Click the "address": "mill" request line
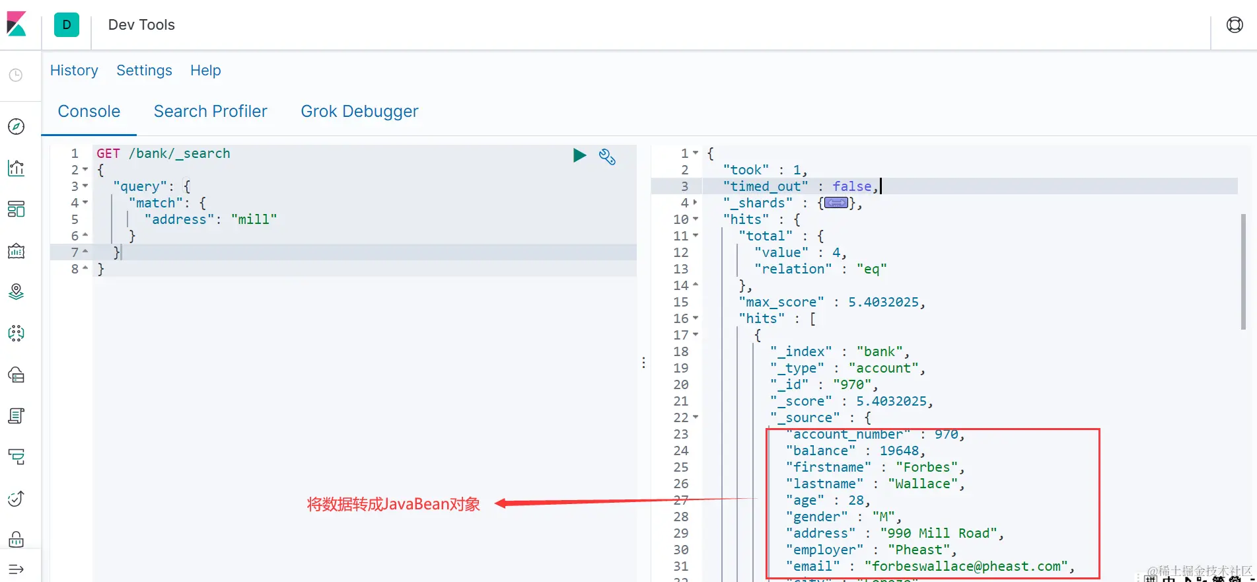This screenshot has width=1257, height=582. [211, 219]
